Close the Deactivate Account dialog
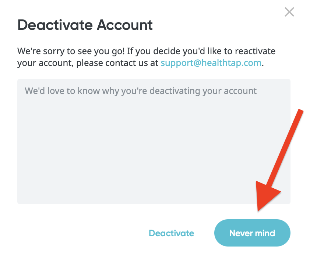This screenshot has height=269, width=310. coord(289,12)
